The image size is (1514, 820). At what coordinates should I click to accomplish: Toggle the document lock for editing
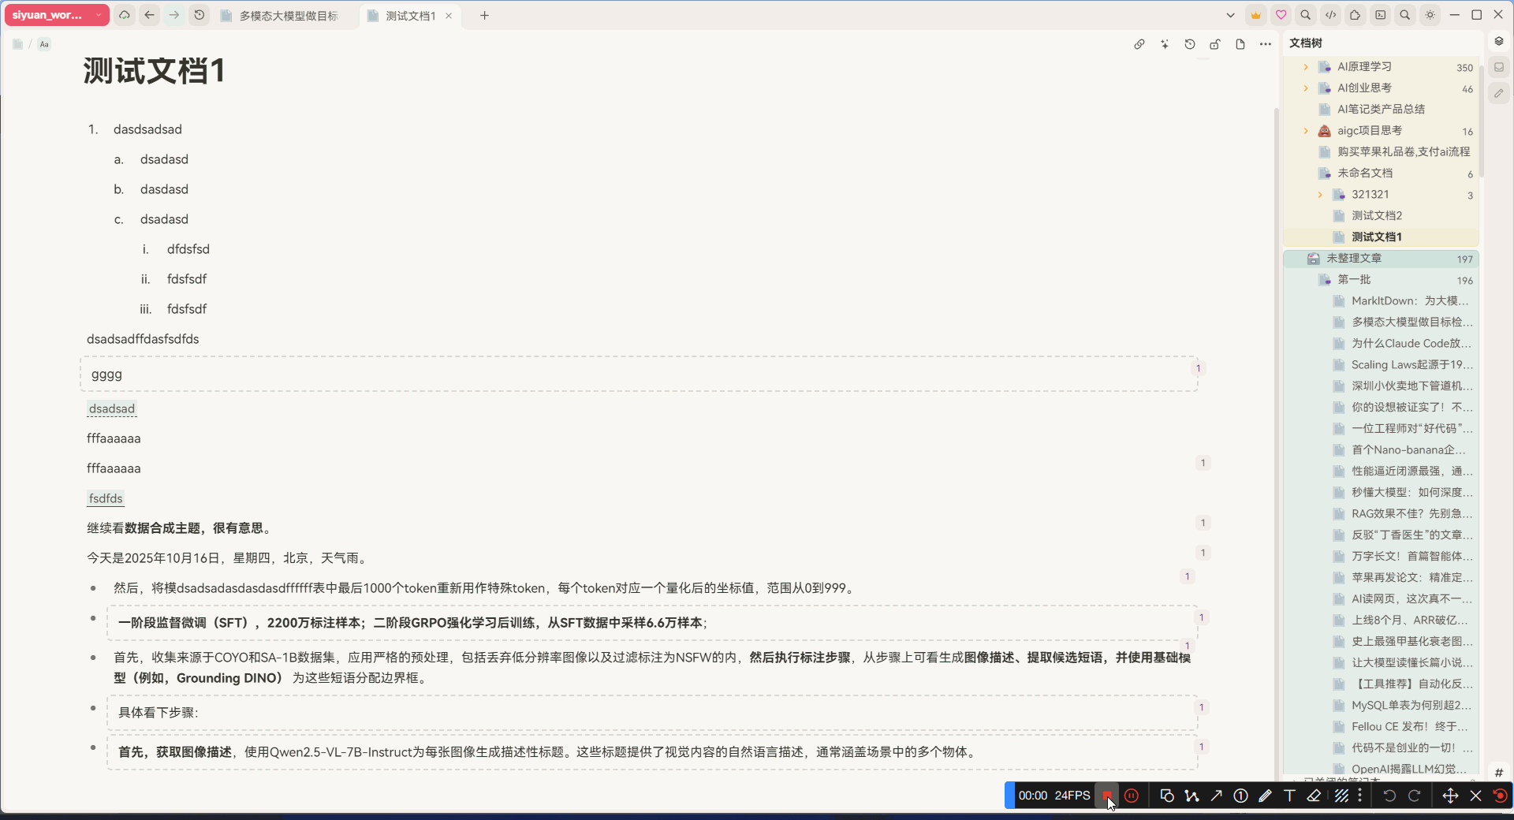point(1215,45)
